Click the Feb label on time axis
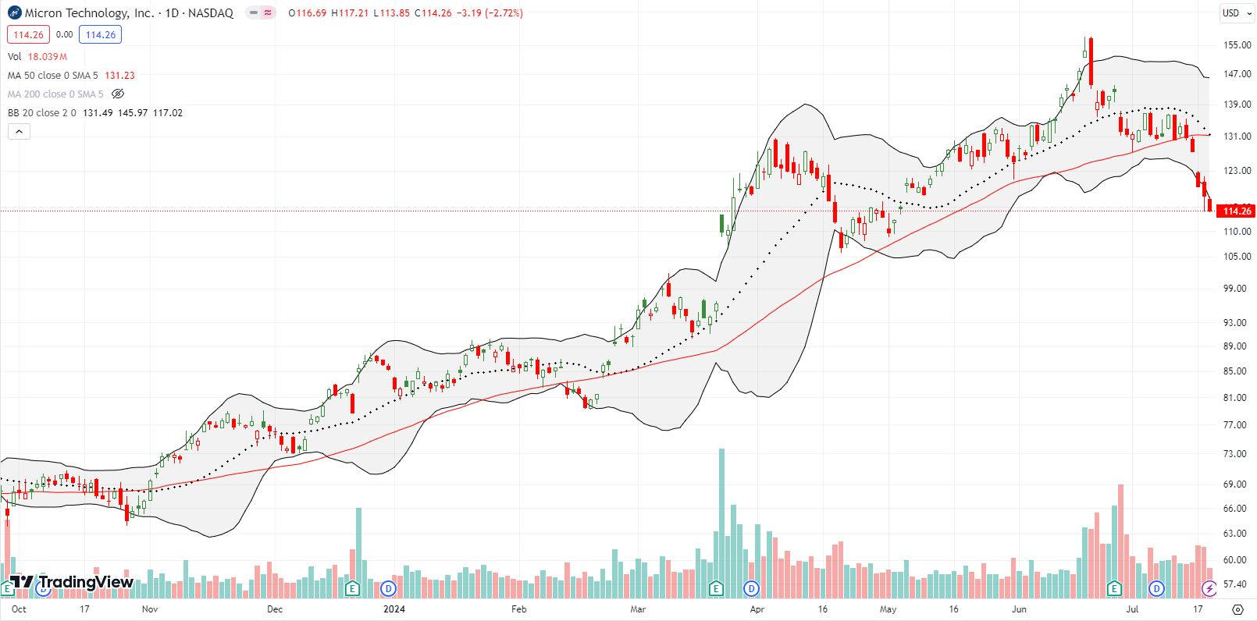 (518, 609)
